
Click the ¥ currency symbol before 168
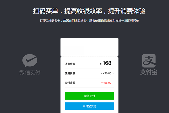(x=101, y=64)
